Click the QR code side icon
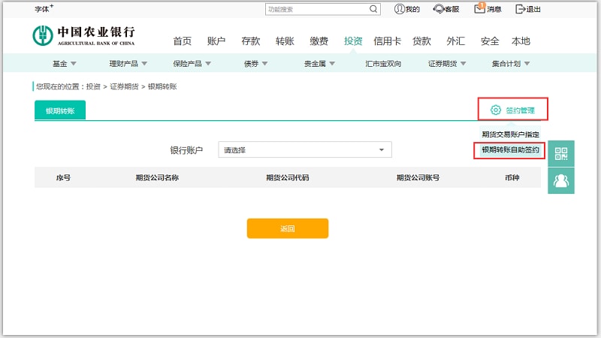601x338 pixels. coord(561,153)
